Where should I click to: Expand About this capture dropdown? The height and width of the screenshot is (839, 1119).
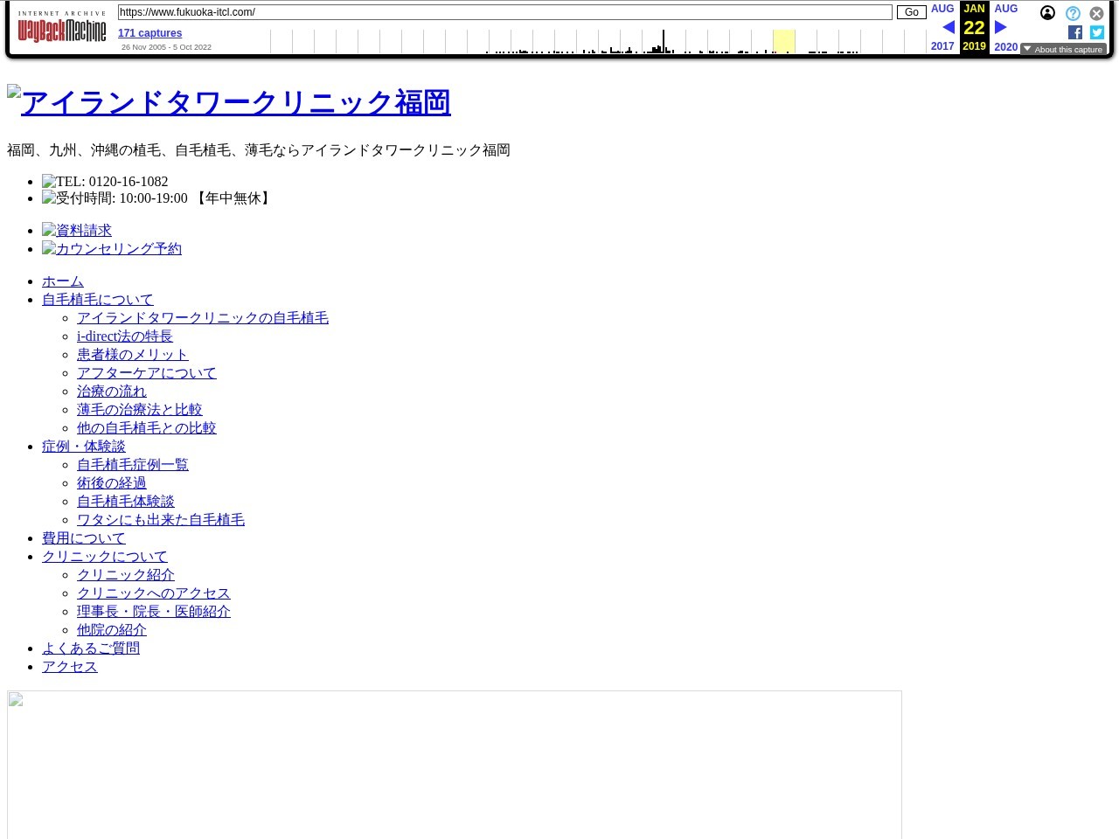pyautogui.click(x=1063, y=50)
